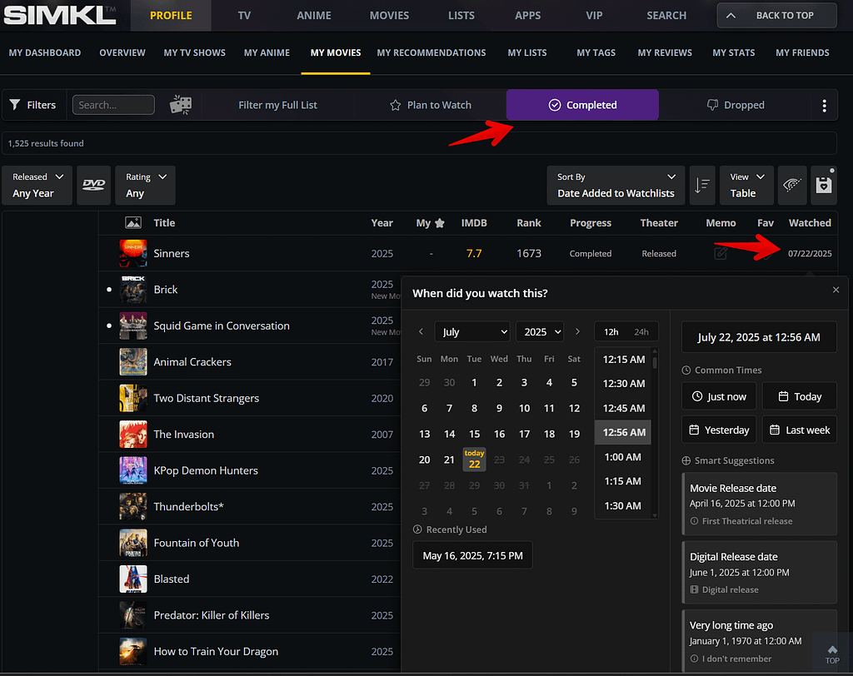853x676 pixels.
Task: Sort by the IMDB column header
Action: point(474,223)
